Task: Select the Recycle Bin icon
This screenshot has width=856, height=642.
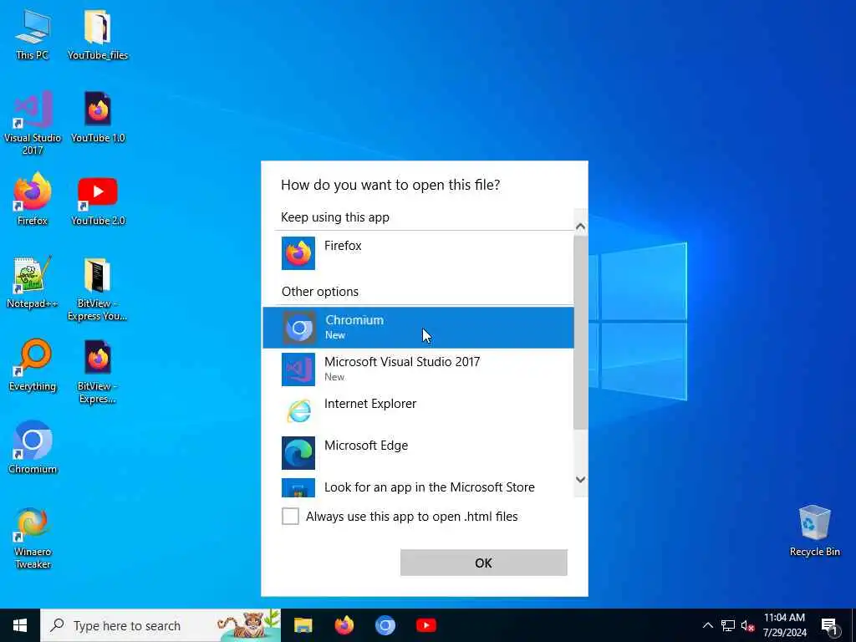Action: pos(814,531)
